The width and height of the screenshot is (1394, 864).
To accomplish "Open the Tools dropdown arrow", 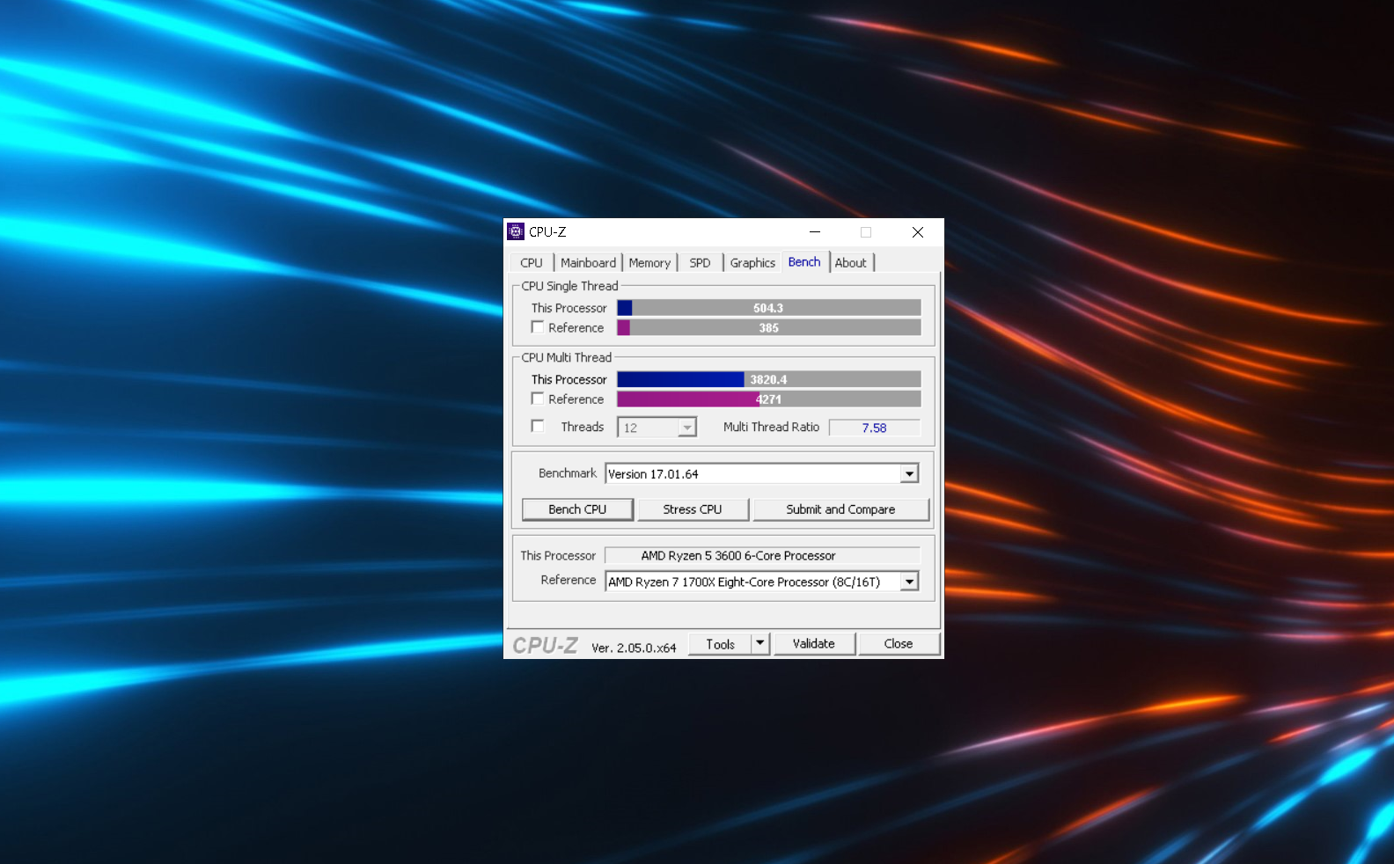I will pos(760,644).
